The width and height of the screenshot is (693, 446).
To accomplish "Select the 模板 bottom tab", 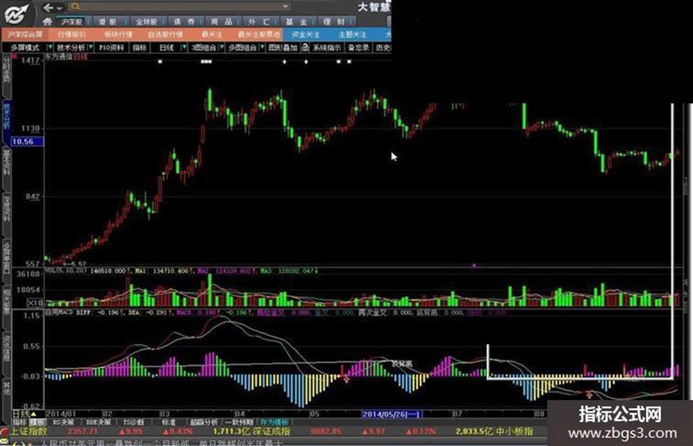I will (37, 422).
